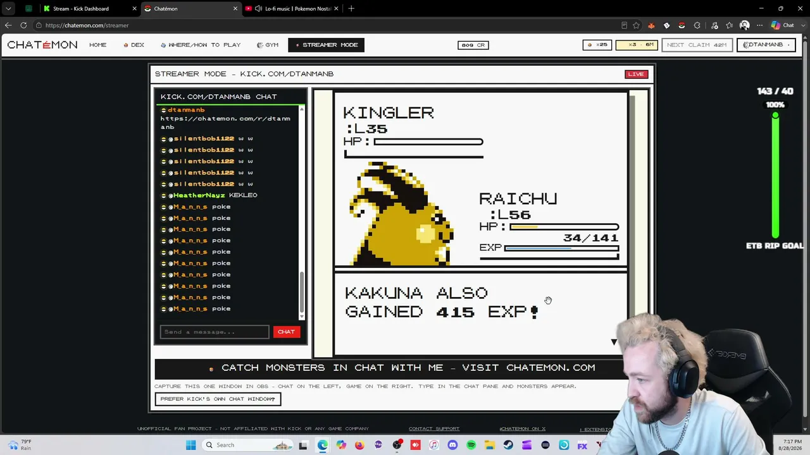Go back with the browser back arrow

coord(8,25)
